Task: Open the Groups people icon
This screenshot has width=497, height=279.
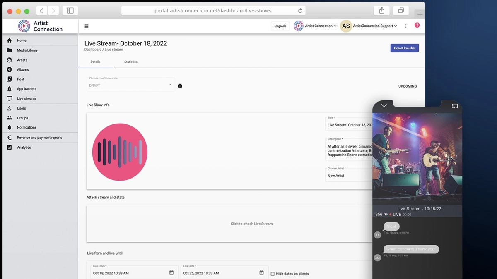Action: [x=9, y=118]
